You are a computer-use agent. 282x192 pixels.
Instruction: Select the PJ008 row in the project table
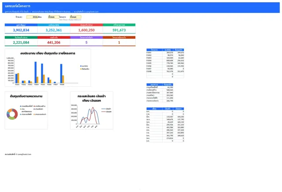tap(165, 71)
